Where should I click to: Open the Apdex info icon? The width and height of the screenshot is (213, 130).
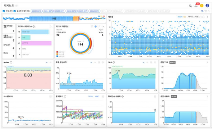(11, 63)
